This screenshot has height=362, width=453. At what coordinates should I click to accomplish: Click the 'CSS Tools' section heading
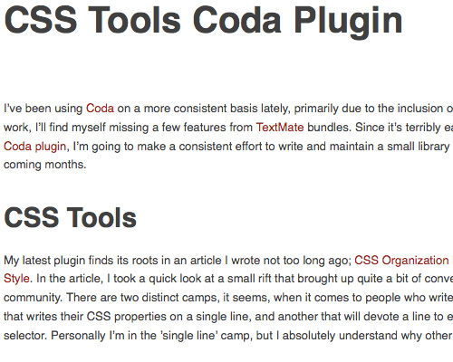[x=70, y=217]
